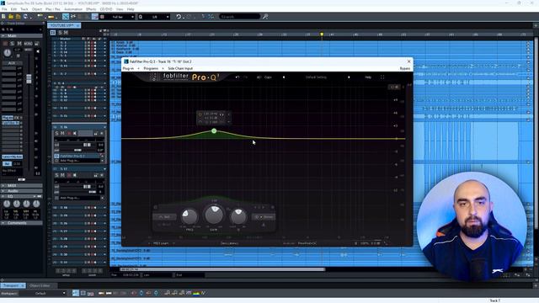Click the Open folder toolbar icon

coord(11,17)
